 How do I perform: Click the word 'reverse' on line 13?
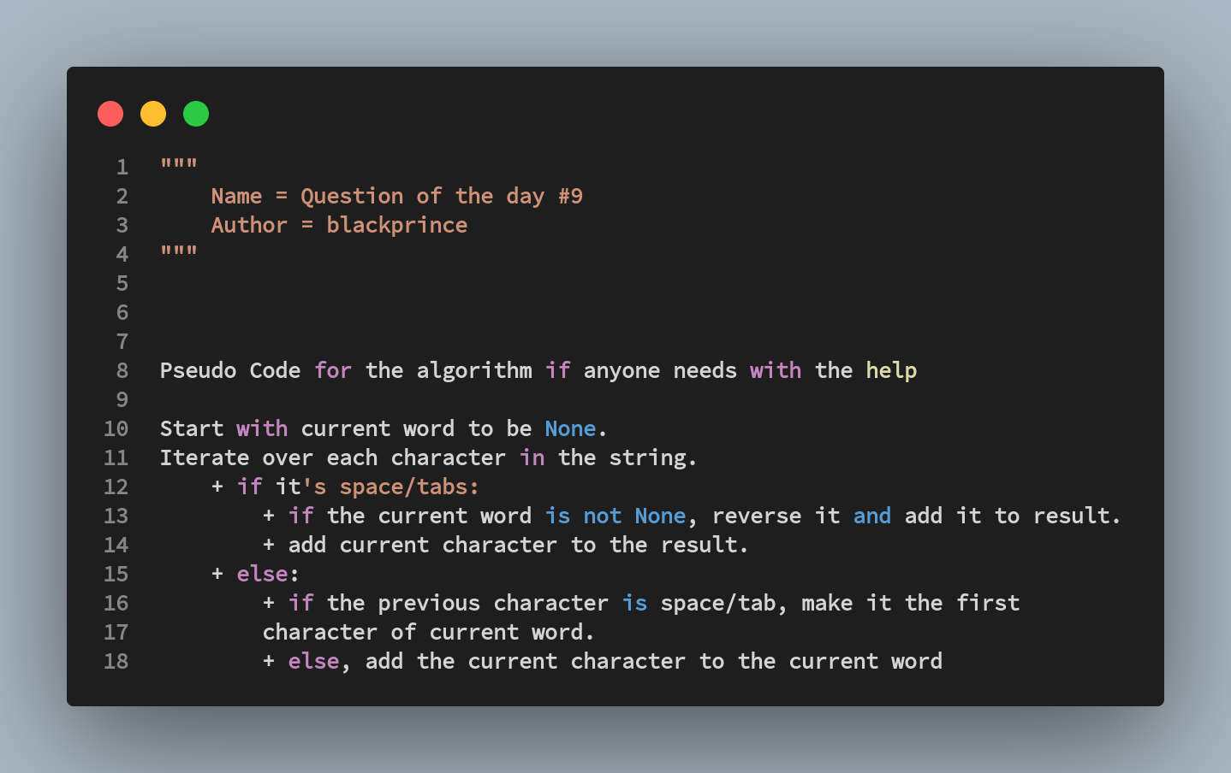coord(757,516)
